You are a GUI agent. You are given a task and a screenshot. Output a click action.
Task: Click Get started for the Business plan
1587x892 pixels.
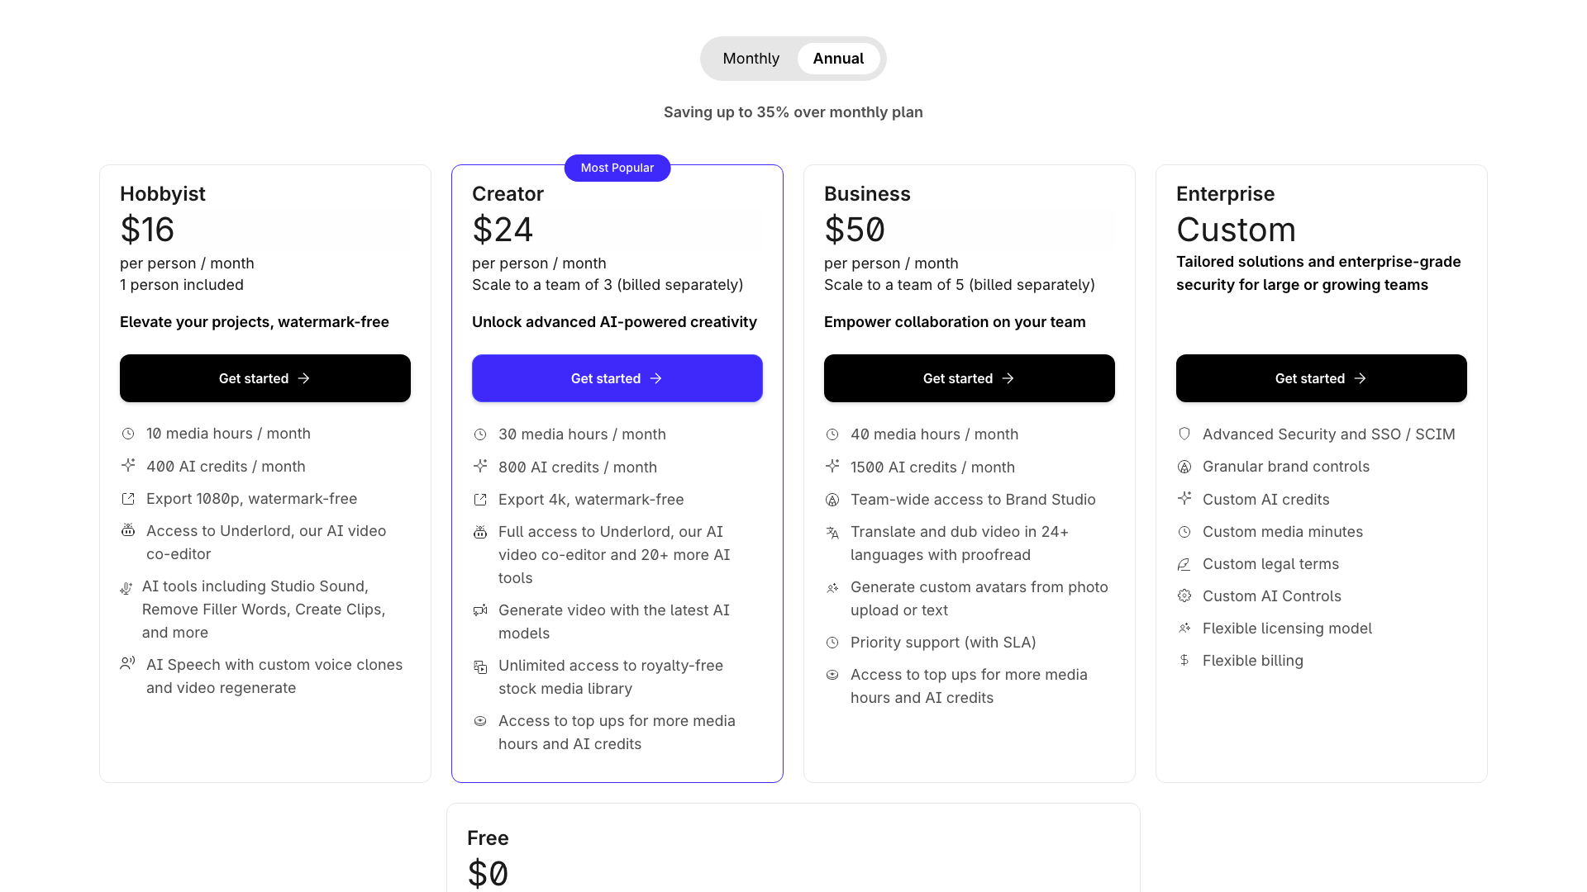[969, 378]
